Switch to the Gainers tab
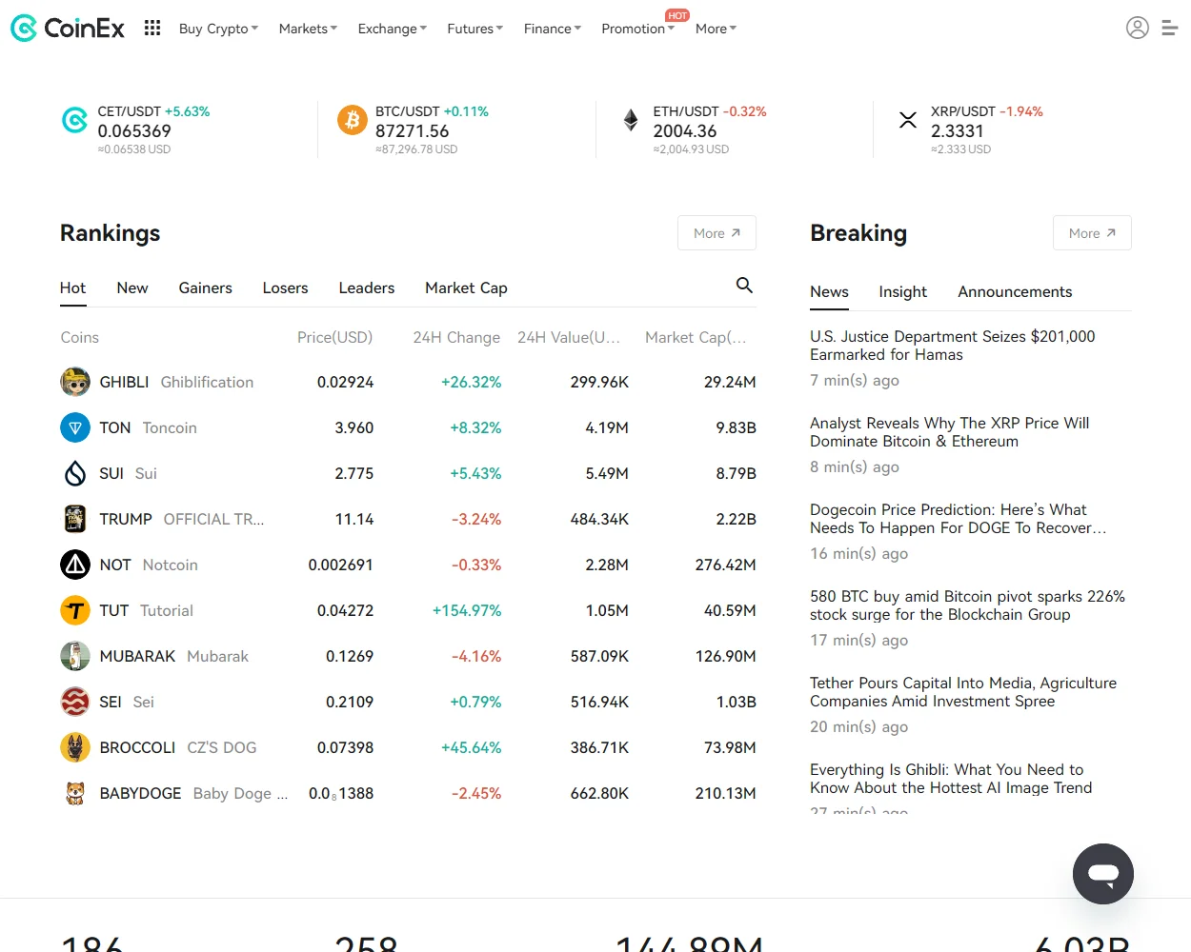This screenshot has width=1191, height=952. coord(205,288)
